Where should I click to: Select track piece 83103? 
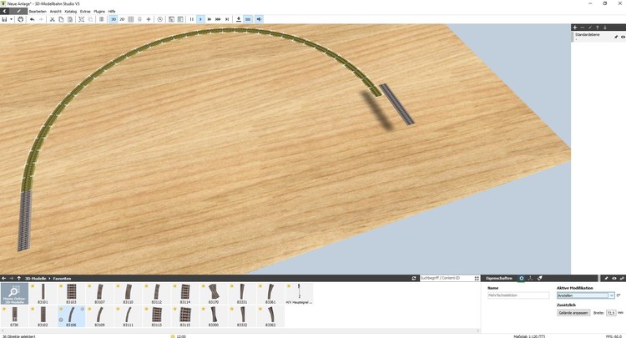click(x=71, y=294)
